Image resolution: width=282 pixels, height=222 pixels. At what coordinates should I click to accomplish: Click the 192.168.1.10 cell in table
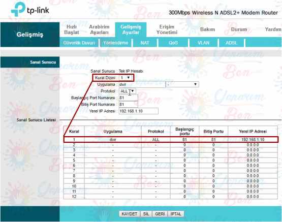pos(253,140)
